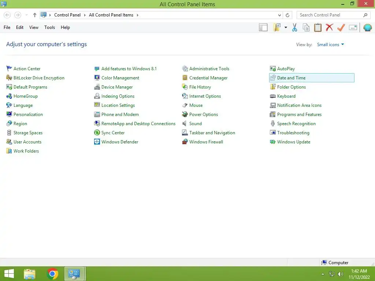The image size is (375, 281).
Task: Click the Control Panel breadcrumb segment
Action: click(67, 15)
